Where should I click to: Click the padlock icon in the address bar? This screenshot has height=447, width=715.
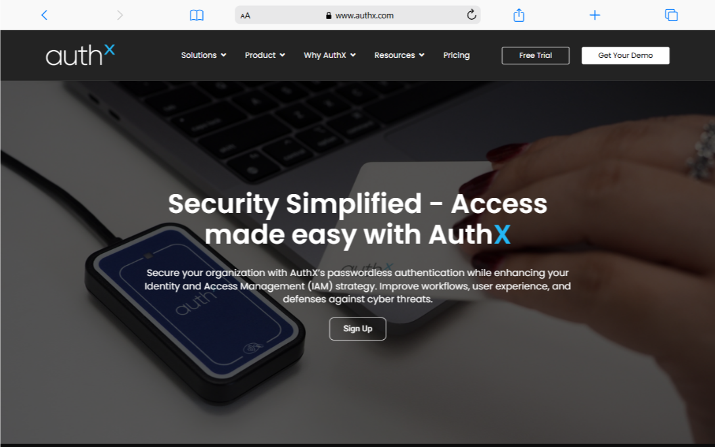pos(329,16)
